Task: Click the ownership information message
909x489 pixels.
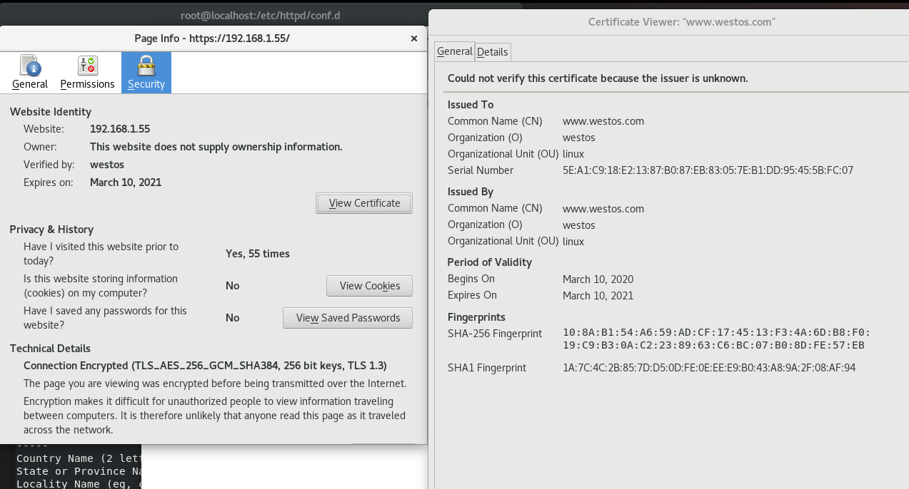Action: pyautogui.click(x=216, y=147)
